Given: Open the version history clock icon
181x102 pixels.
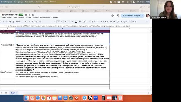Looking at the screenshot, I should (x=113, y=16).
